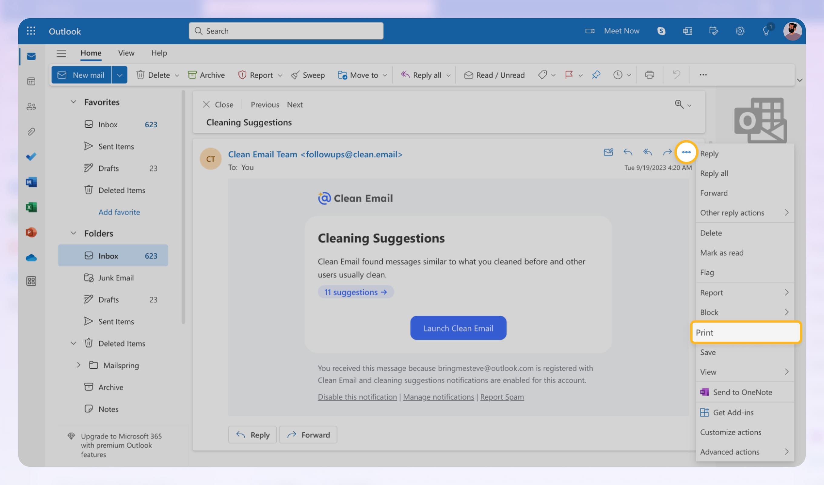Open Files attachments paperclip icon
Screen dimensions: 824x485
click(32, 132)
